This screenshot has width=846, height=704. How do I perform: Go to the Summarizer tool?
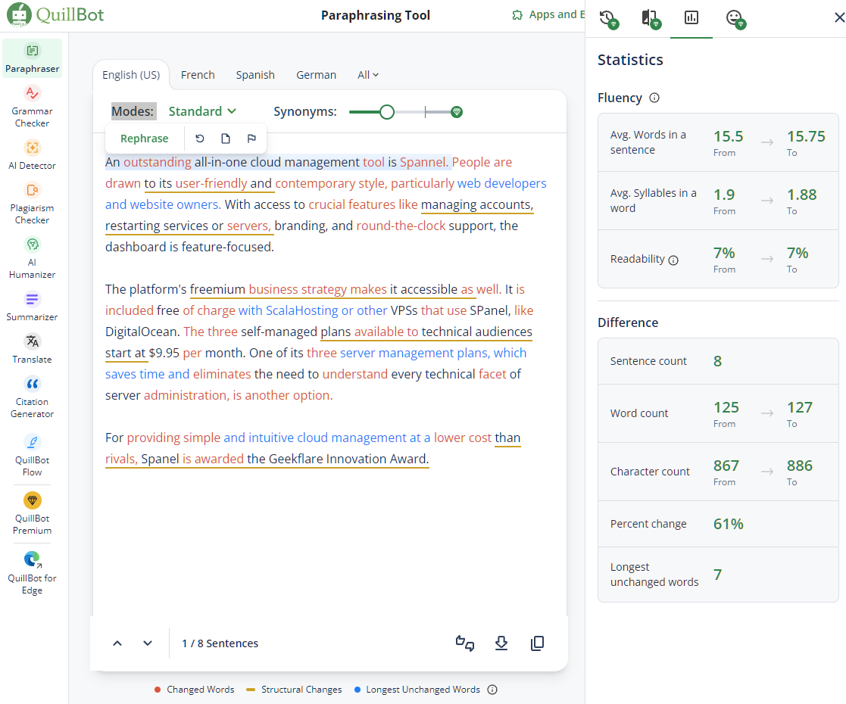point(33,306)
